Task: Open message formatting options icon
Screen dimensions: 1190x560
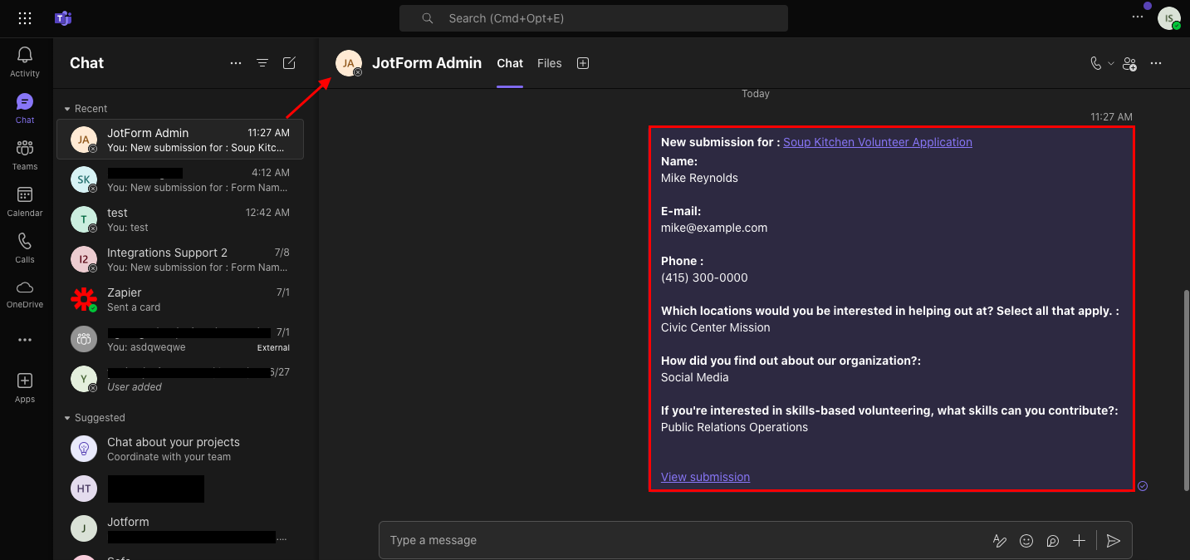Action: (x=1000, y=541)
